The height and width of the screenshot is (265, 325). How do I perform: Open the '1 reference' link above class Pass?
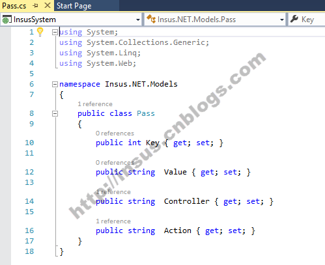coord(95,104)
